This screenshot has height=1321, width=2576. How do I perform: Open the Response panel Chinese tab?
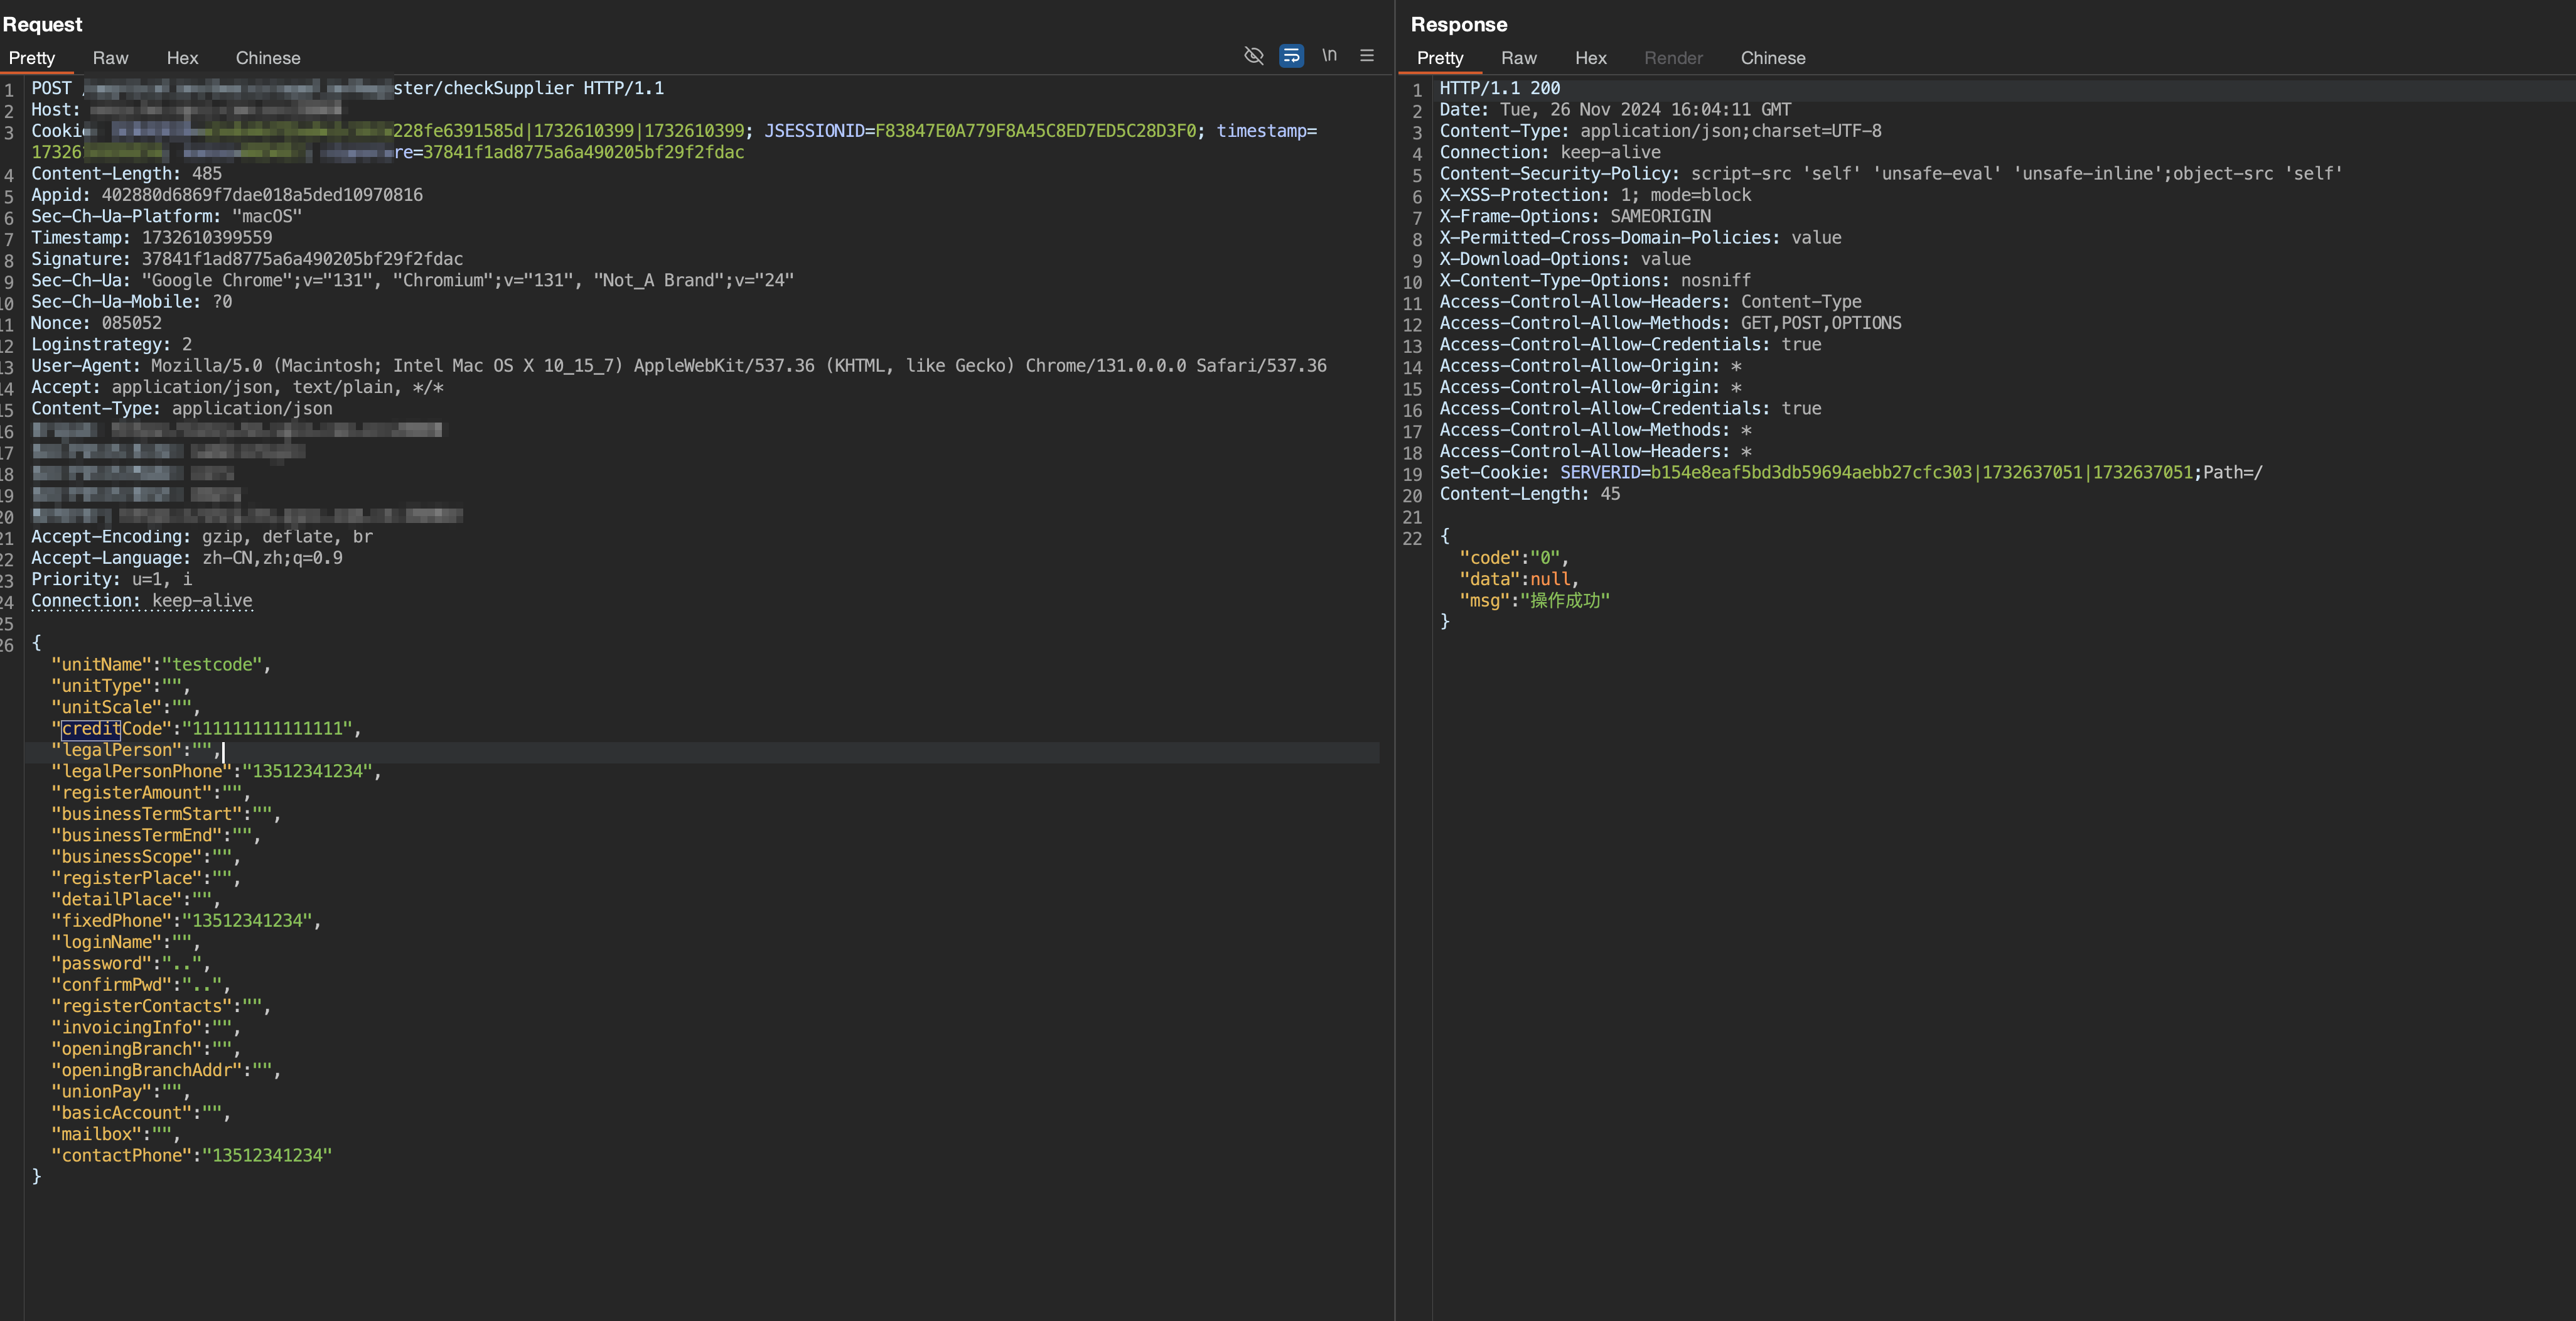(1773, 58)
